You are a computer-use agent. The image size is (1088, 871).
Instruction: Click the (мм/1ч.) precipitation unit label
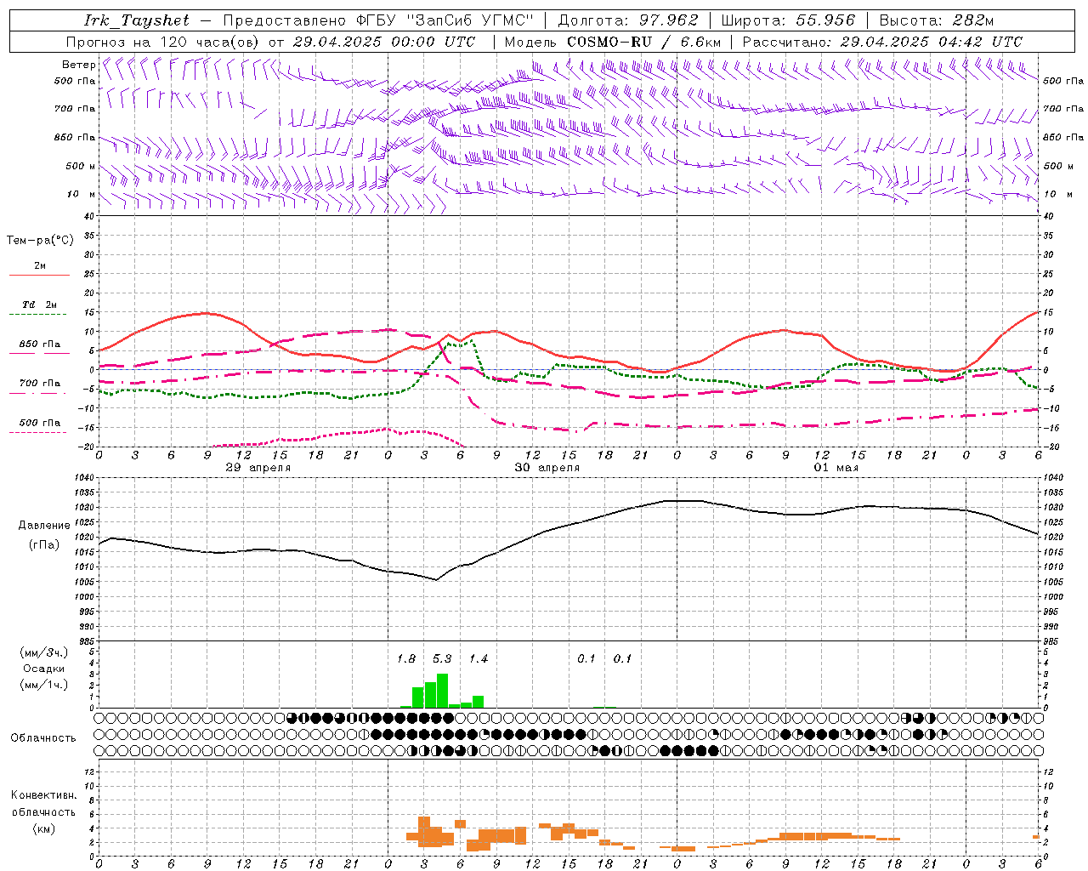pos(44,685)
